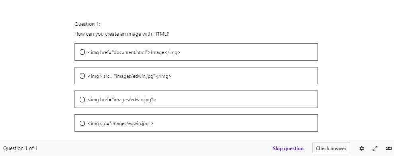Click empty area of first answer box
The width and height of the screenshot is (394, 156).
tap(249, 52)
